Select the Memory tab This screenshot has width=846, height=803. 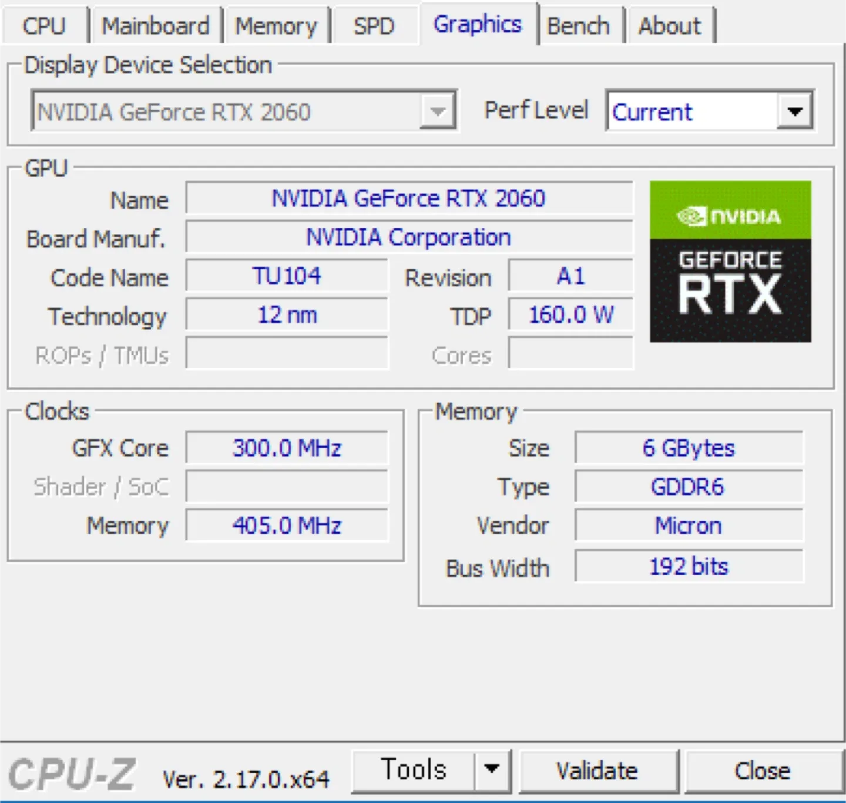[x=276, y=26]
